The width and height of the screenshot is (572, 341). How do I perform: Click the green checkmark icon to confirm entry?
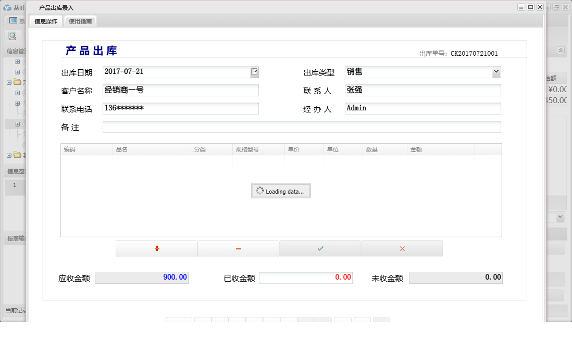pyautogui.click(x=320, y=248)
